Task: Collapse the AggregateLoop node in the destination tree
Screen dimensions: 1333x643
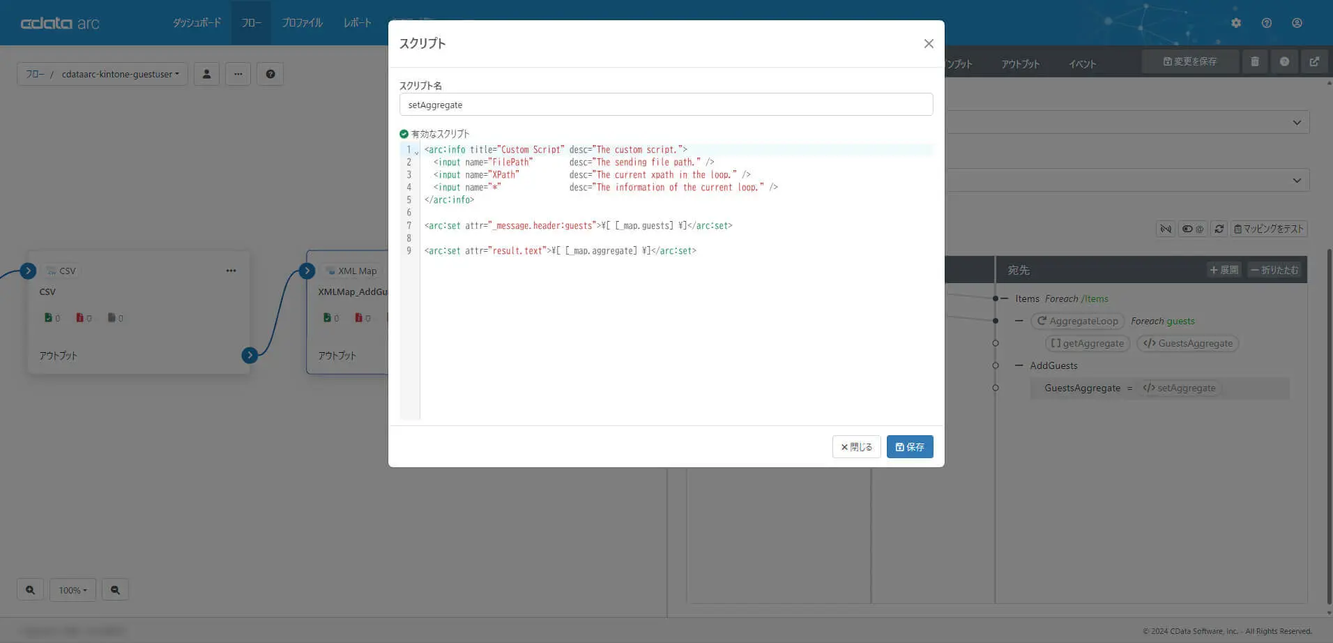Action: pyautogui.click(x=1019, y=321)
